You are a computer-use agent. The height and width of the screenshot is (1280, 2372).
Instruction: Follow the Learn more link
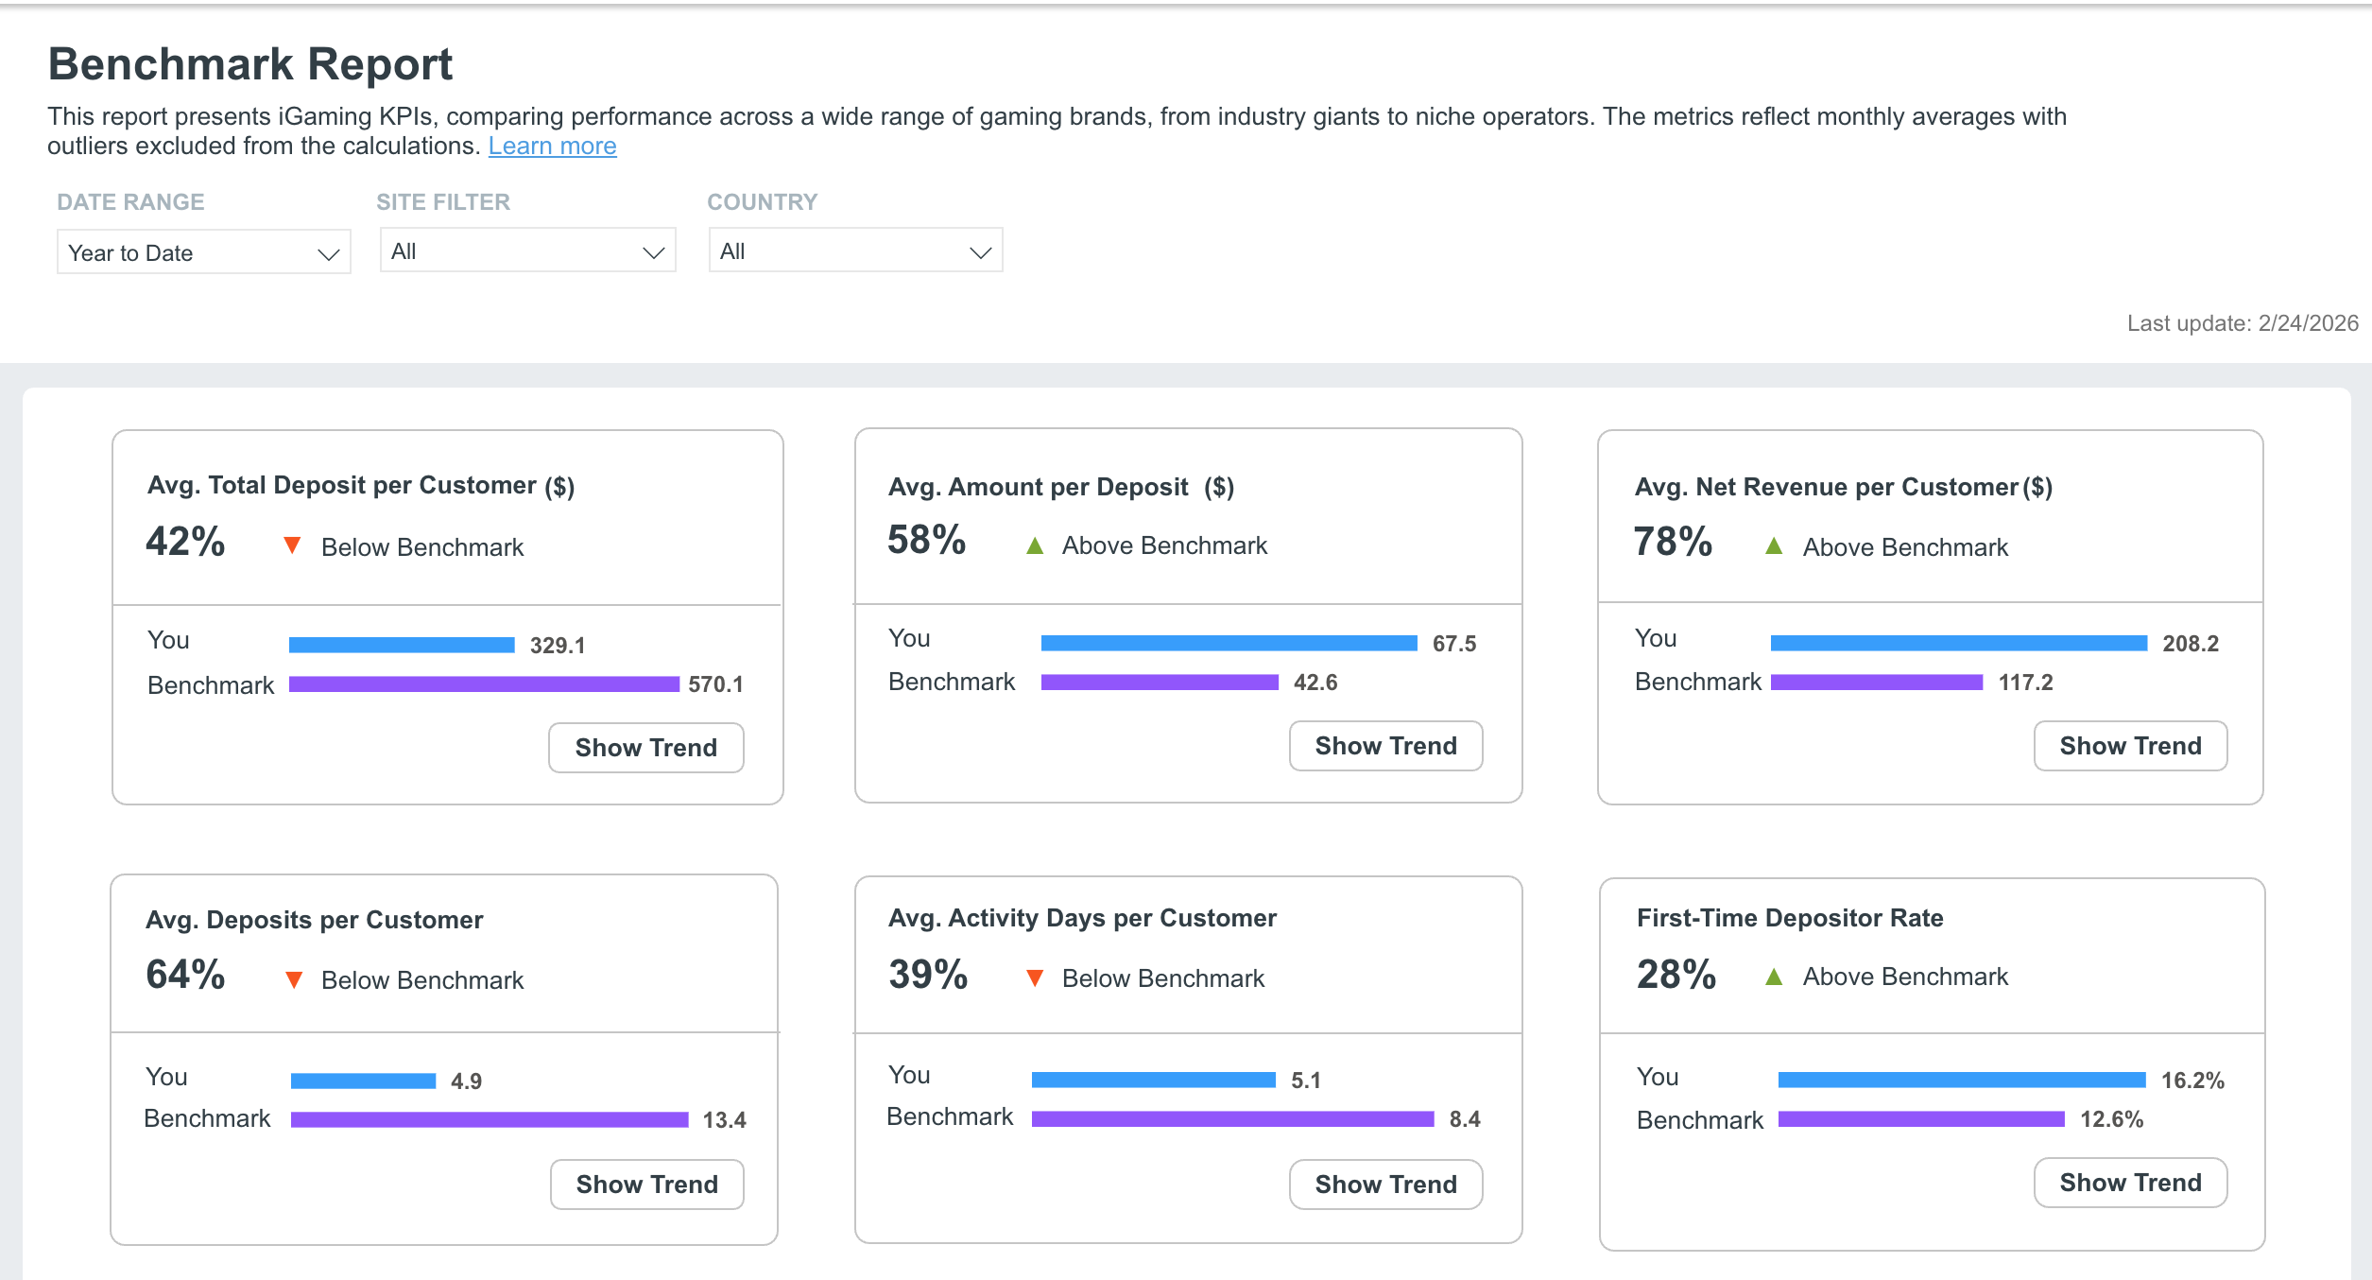[552, 146]
